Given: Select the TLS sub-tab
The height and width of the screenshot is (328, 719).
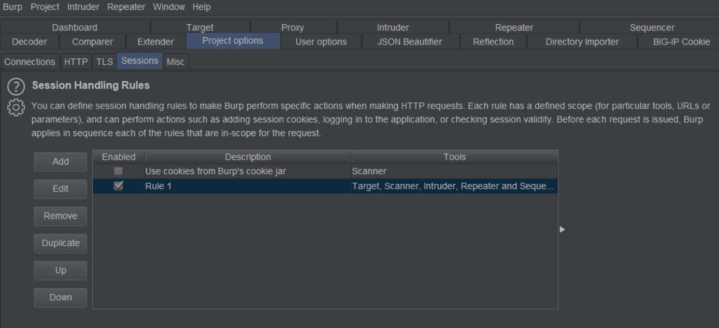Looking at the screenshot, I should click(104, 62).
